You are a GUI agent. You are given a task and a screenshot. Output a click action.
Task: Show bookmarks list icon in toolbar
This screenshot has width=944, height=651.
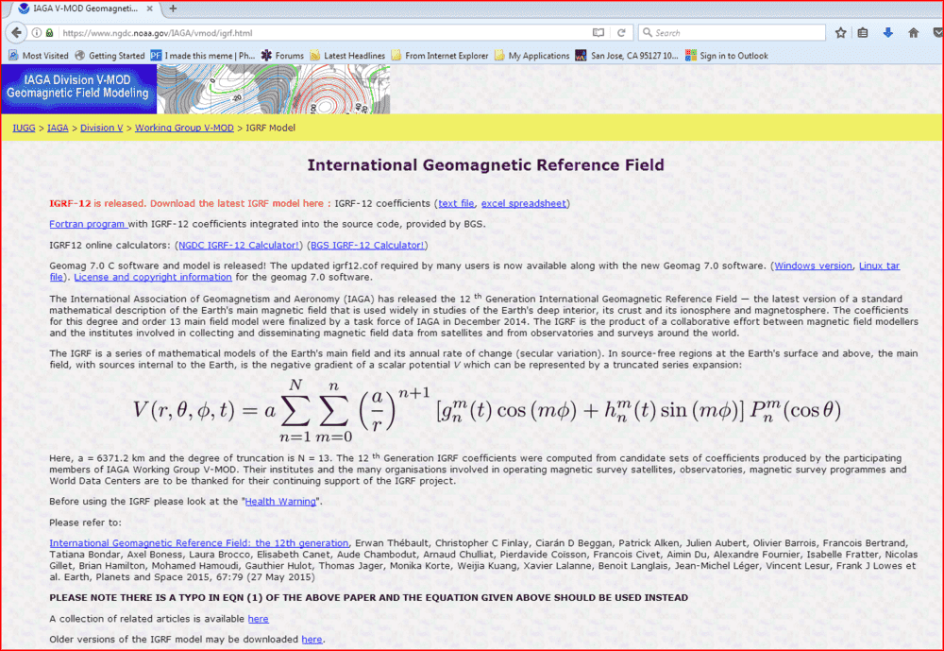coord(863,32)
